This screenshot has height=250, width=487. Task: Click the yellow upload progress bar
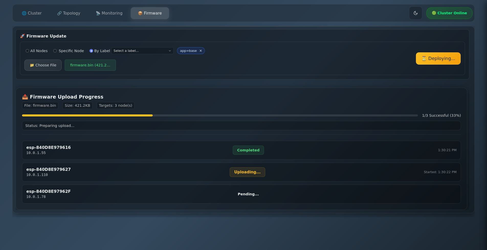coord(87,115)
